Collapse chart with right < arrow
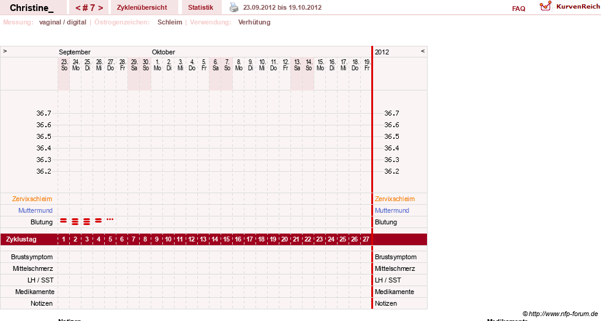Screen dimensions: 601x321 [x=423, y=51]
